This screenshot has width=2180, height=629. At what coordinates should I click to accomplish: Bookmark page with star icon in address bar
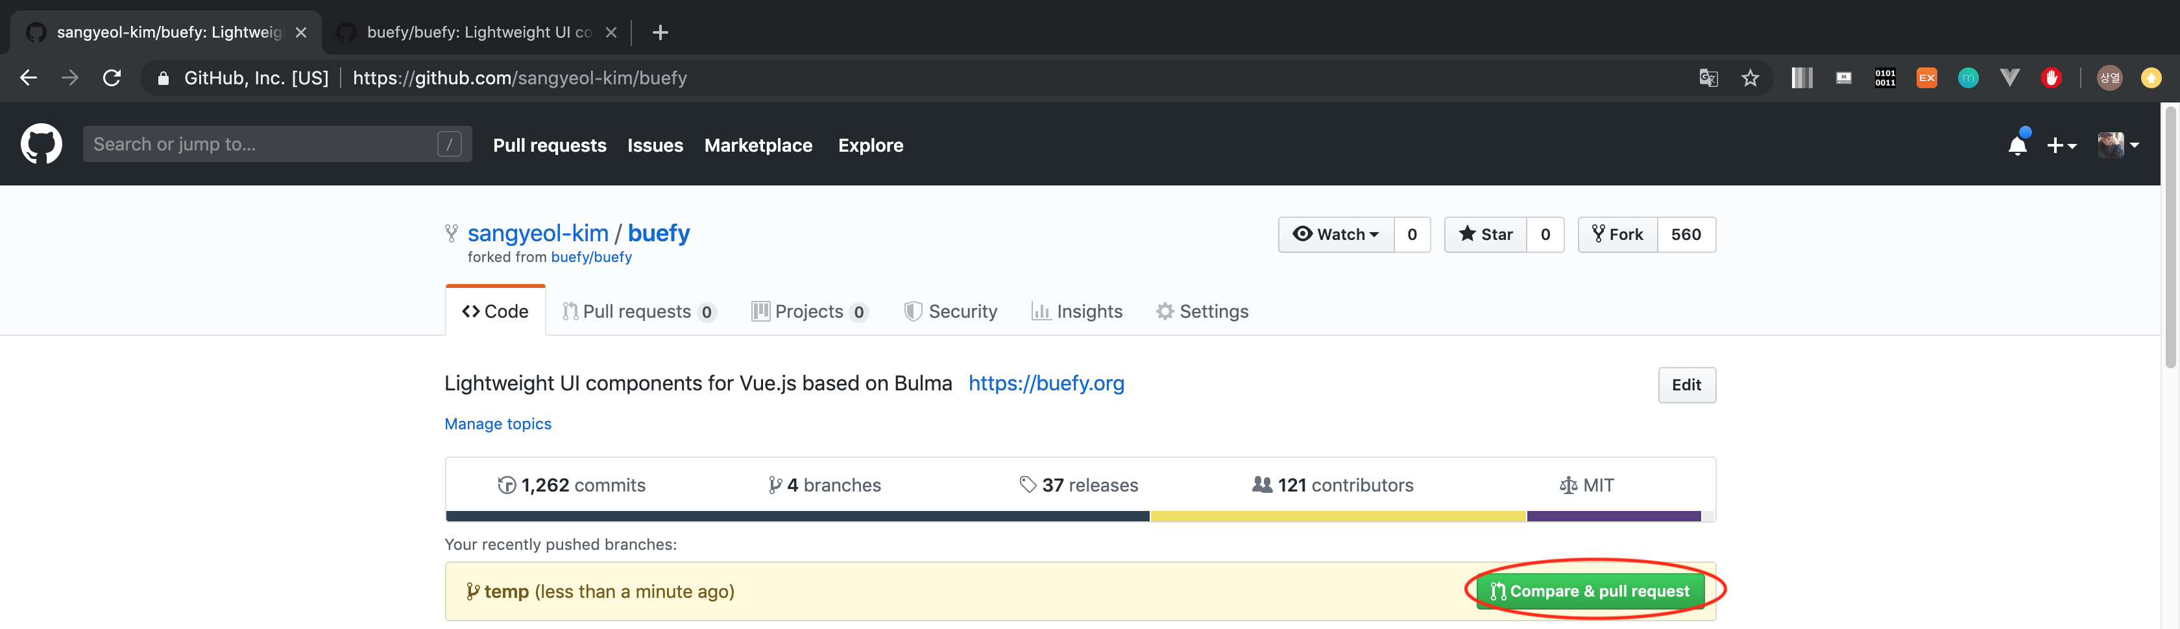(x=1750, y=78)
